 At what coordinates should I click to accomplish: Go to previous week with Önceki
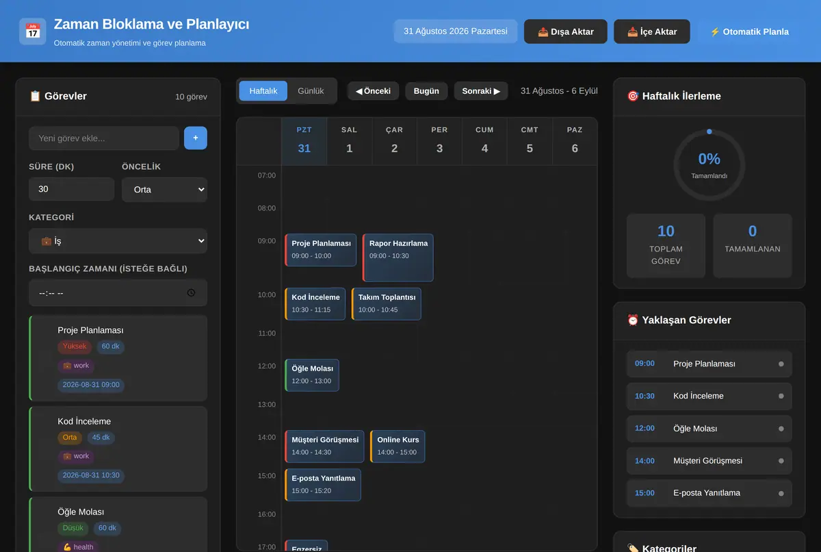[x=373, y=91]
